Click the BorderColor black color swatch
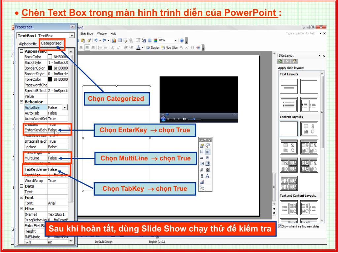338x253 pixels. [50, 68]
